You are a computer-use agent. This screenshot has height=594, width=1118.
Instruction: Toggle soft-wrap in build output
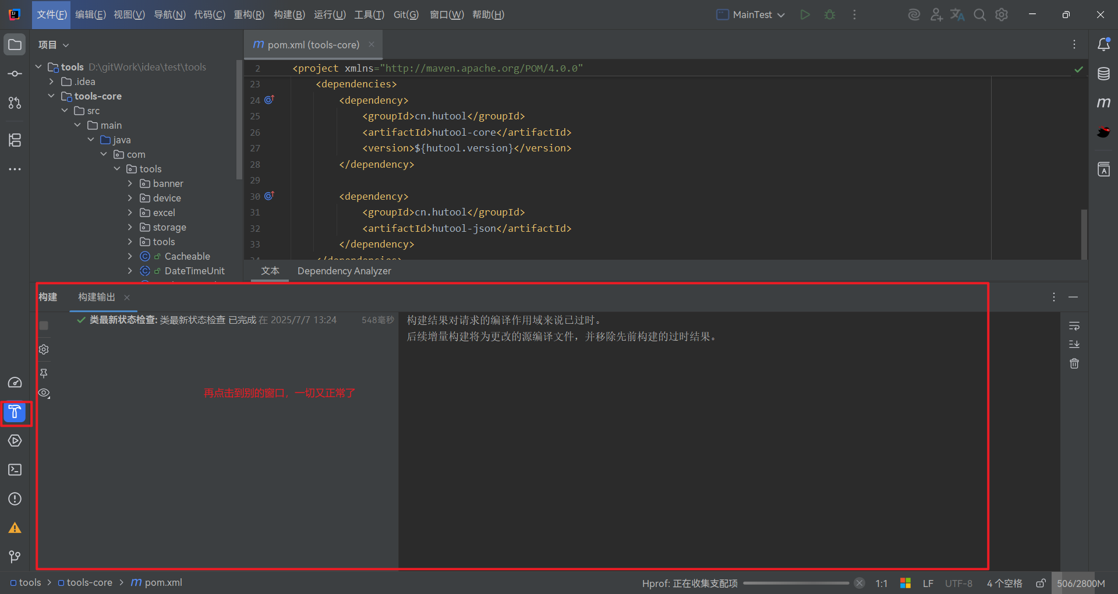tap(1074, 326)
